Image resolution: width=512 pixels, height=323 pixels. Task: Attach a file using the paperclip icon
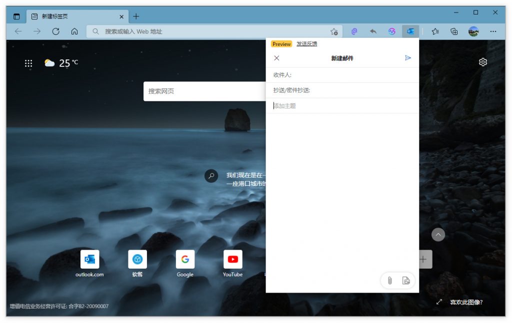click(x=389, y=281)
